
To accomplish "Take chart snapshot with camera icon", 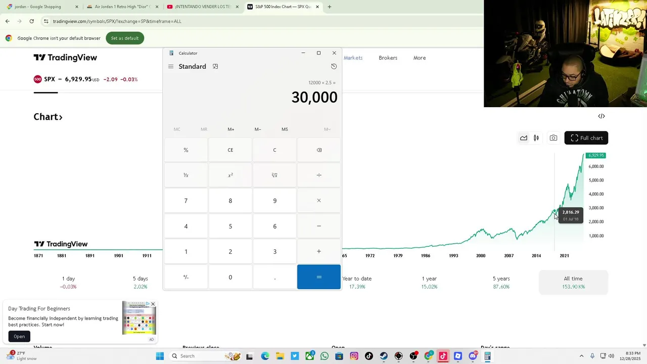I will pos(553,138).
